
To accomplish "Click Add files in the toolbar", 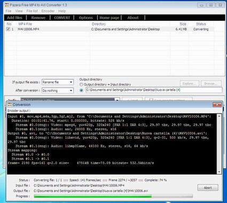I will 14,18.
